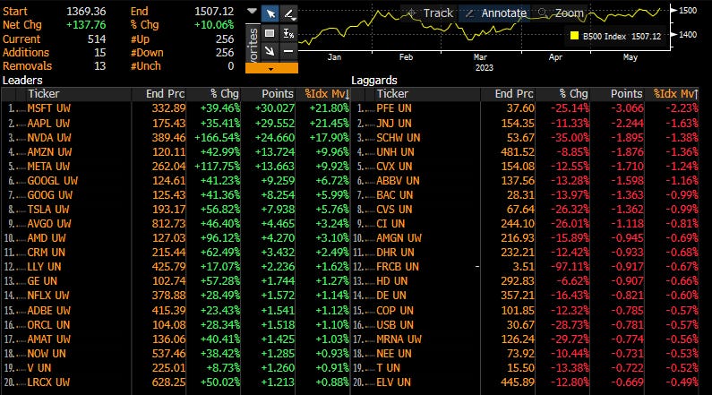Image resolution: width=712 pixels, height=395 pixels.
Task: Select the line drawing pencil tool
Action: click(288, 13)
